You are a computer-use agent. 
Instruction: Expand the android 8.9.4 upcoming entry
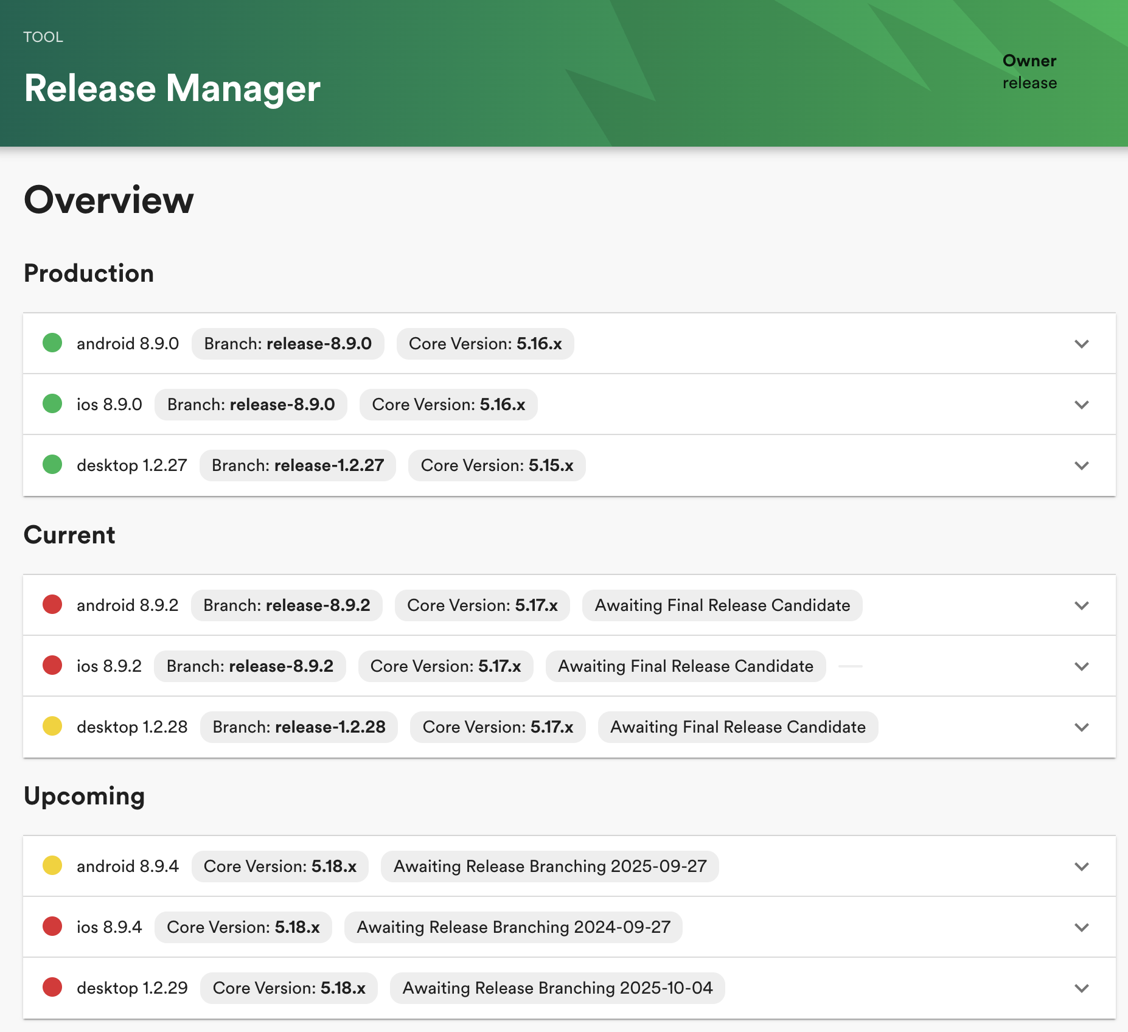coord(1082,866)
